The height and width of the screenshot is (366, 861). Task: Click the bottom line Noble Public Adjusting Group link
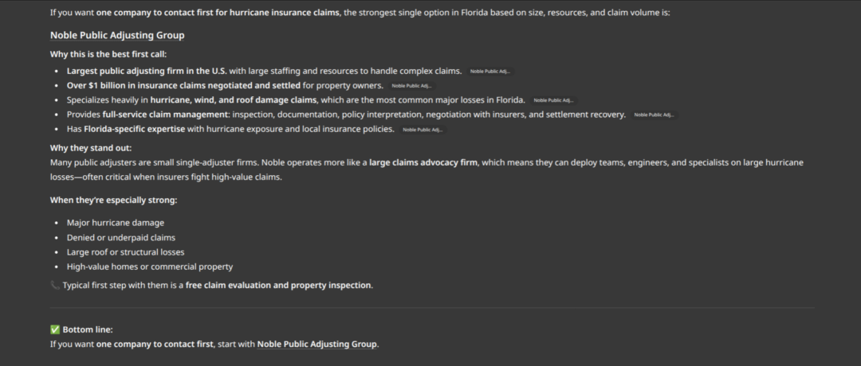pyautogui.click(x=317, y=345)
